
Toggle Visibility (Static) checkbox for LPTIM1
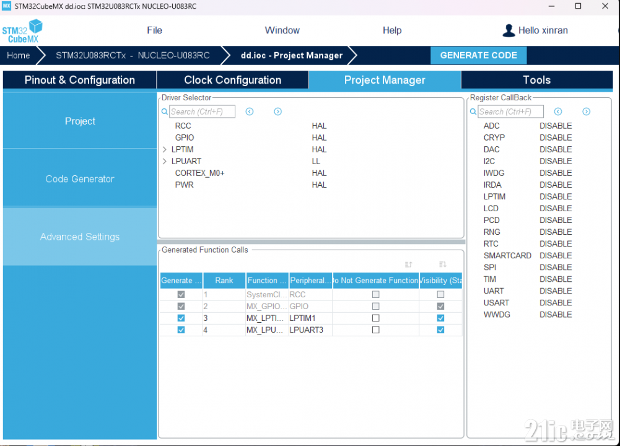pos(440,318)
